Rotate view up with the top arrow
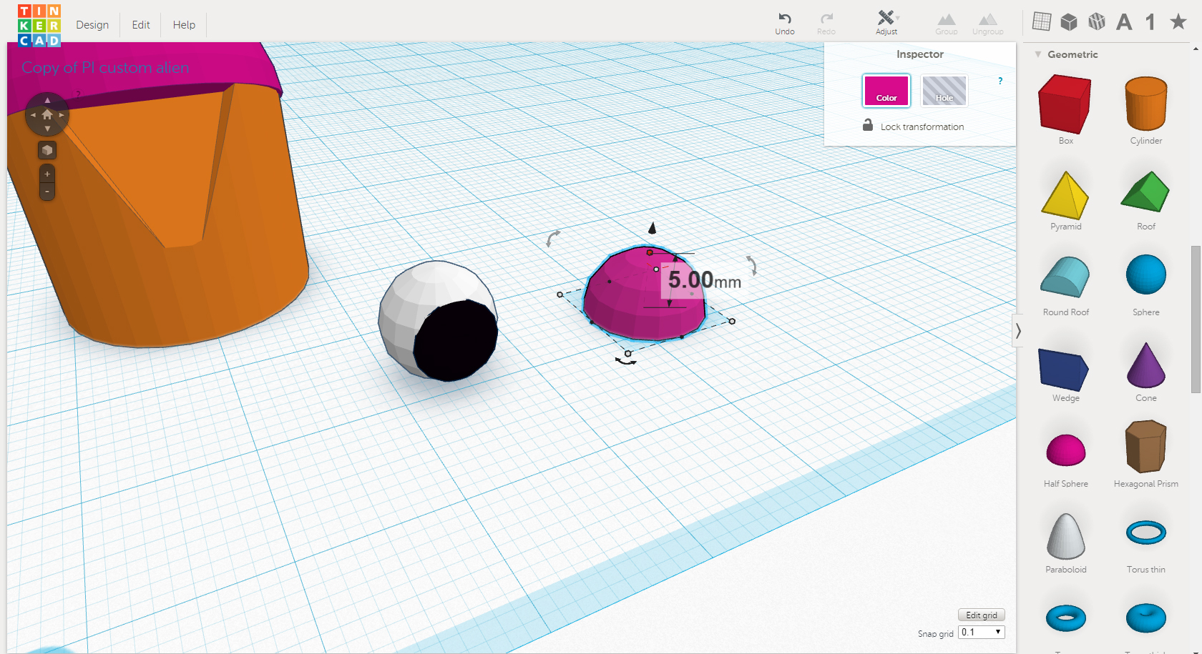This screenshot has height=654, width=1202. coord(47,100)
